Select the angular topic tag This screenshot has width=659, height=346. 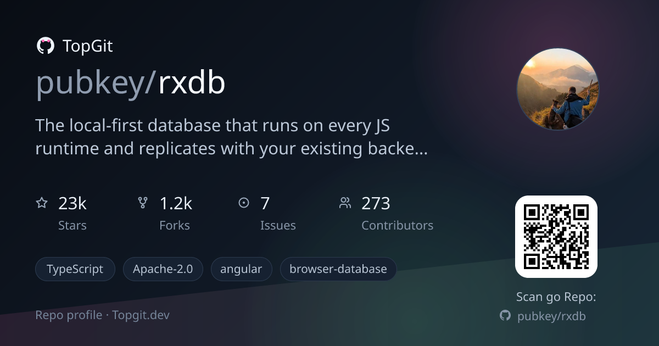pos(241,269)
